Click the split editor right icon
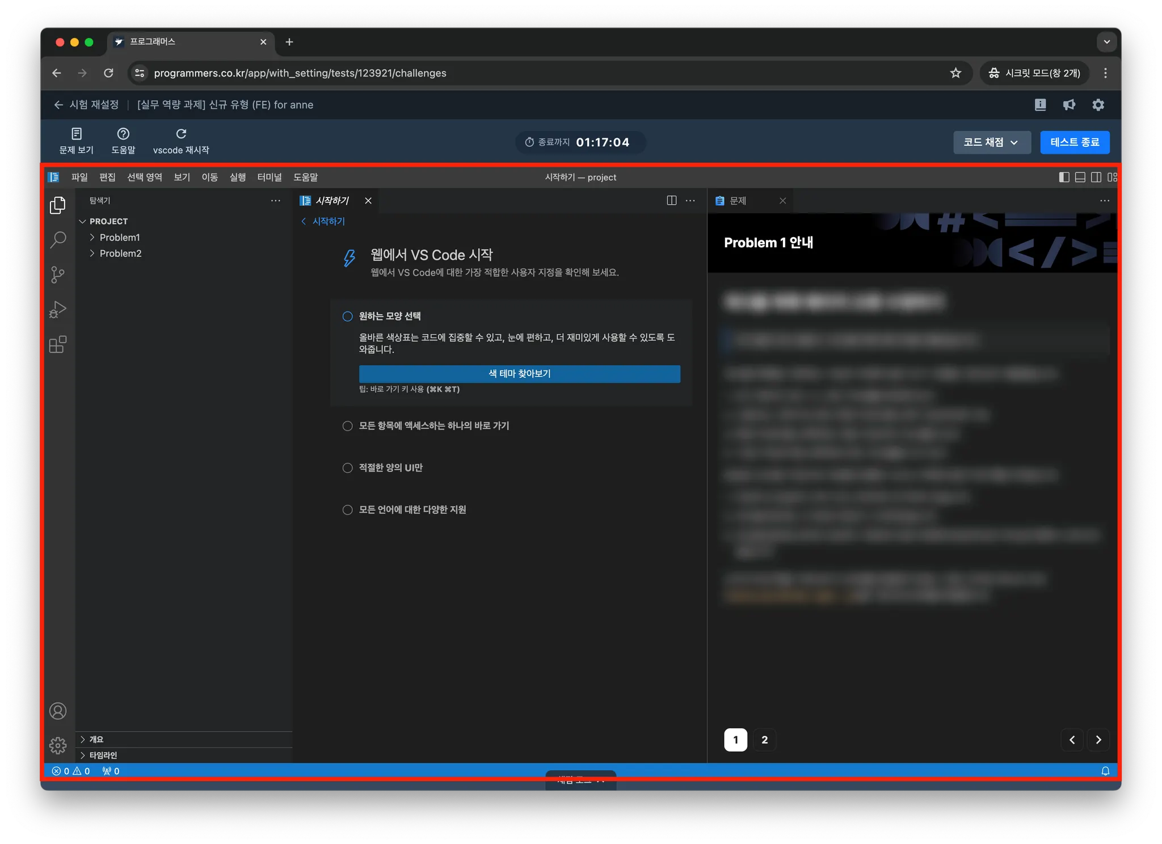Viewport: 1162px width, 844px height. [x=671, y=200]
